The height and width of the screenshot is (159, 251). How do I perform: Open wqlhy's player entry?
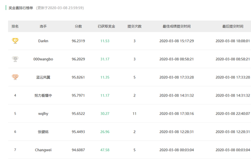click(x=43, y=114)
